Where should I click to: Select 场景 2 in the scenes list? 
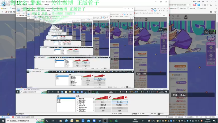point(59,99)
